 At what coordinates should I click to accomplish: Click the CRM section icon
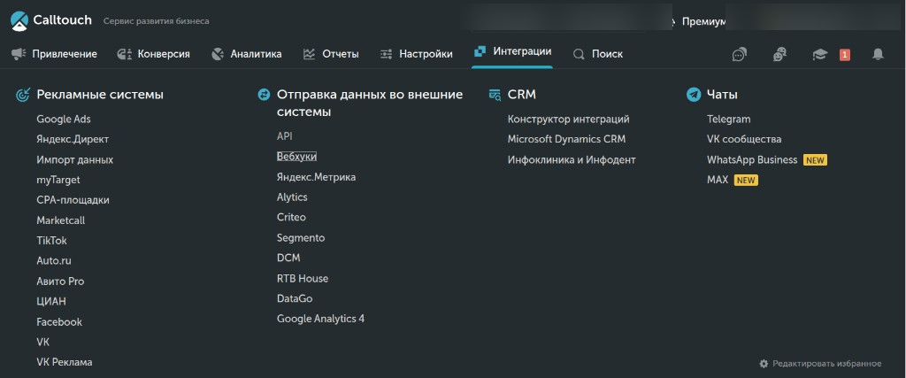tap(495, 95)
